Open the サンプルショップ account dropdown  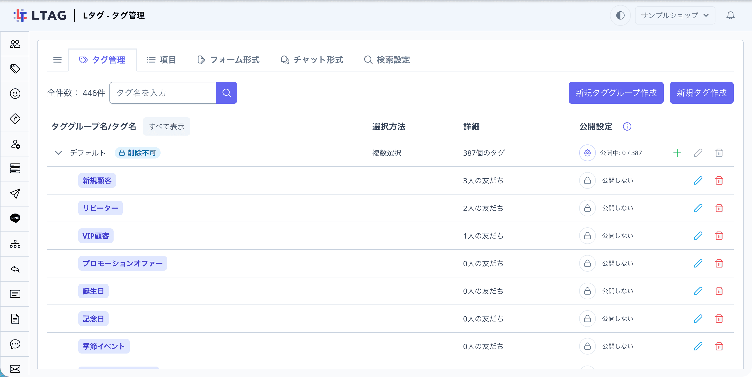coord(675,15)
